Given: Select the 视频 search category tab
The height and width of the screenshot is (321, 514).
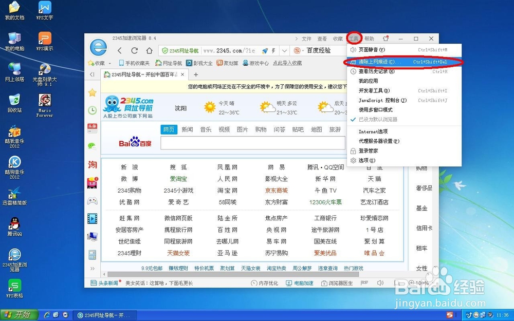Looking at the screenshot, I should point(224,129).
